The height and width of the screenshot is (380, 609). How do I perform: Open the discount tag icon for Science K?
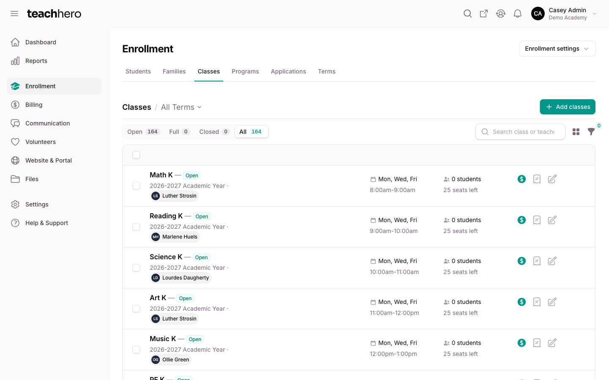[537, 261]
